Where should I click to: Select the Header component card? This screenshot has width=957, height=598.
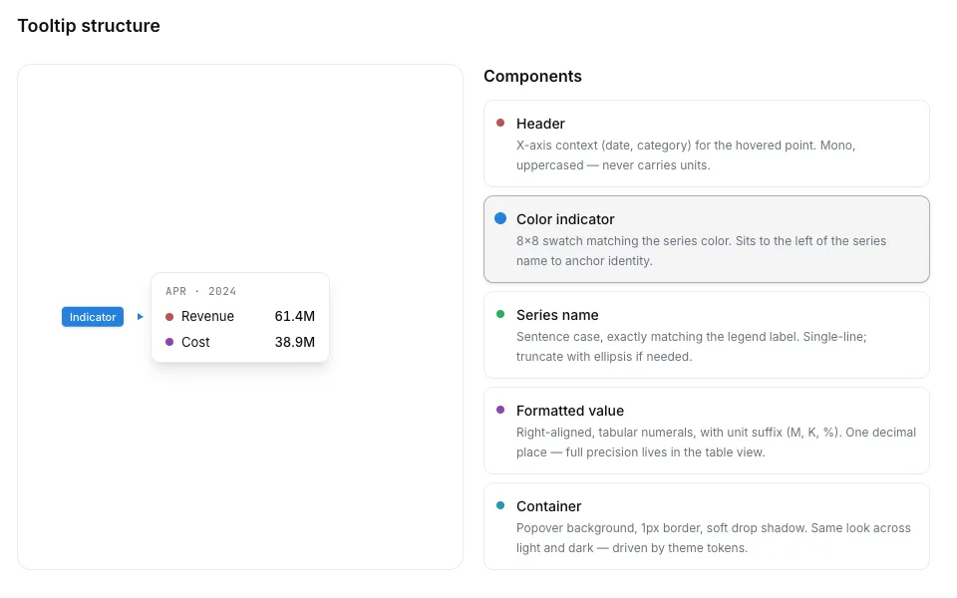pos(706,144)
